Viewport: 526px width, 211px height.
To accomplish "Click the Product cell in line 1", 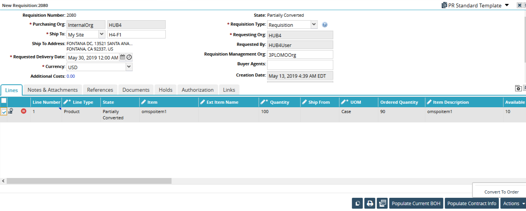I will (x=81, y=115).
